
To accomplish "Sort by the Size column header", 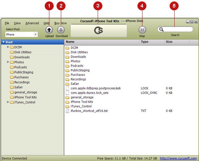I will tap(177, 42).
